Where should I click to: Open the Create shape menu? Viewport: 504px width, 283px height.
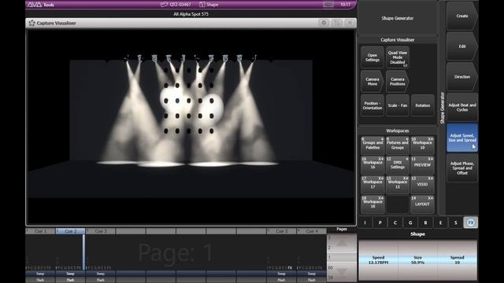462,16
